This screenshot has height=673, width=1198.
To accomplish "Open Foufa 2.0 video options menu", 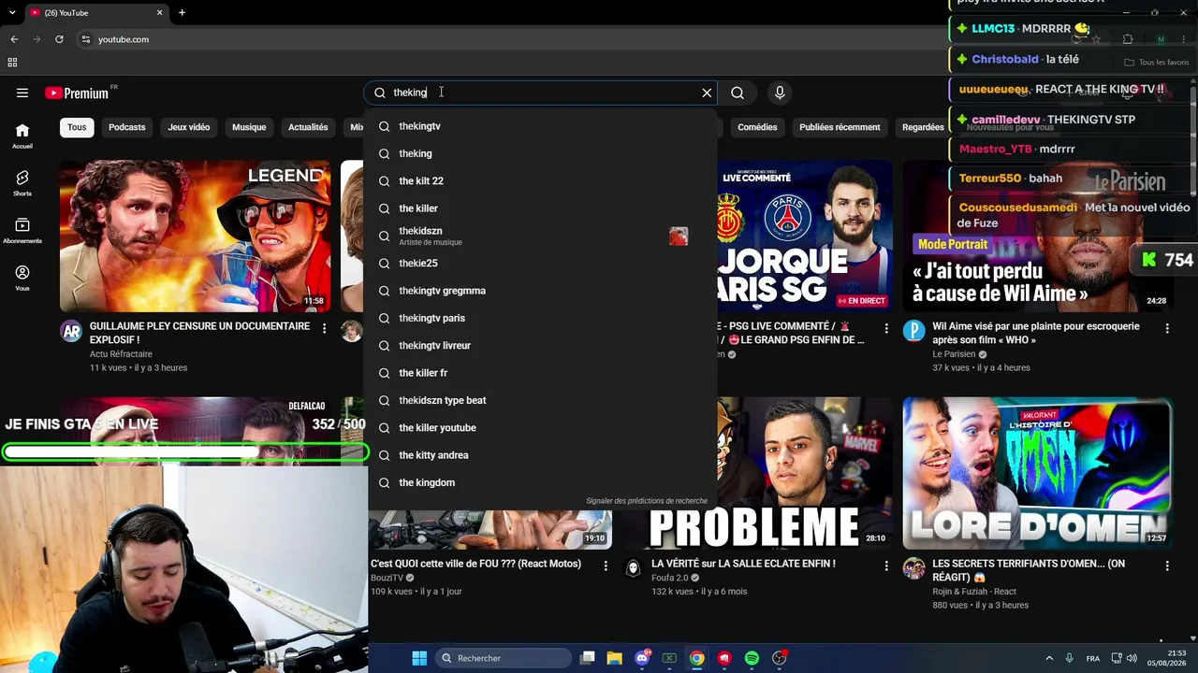I will point(886,566).
